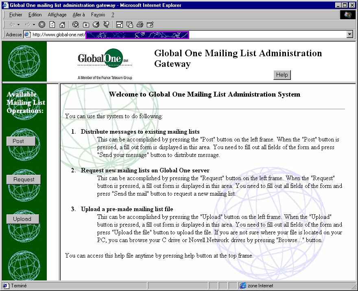This screenshot has height=291, width=358.
Task: Click the Internet Explorer title bar icon
Action: click(x=5, y=5)
